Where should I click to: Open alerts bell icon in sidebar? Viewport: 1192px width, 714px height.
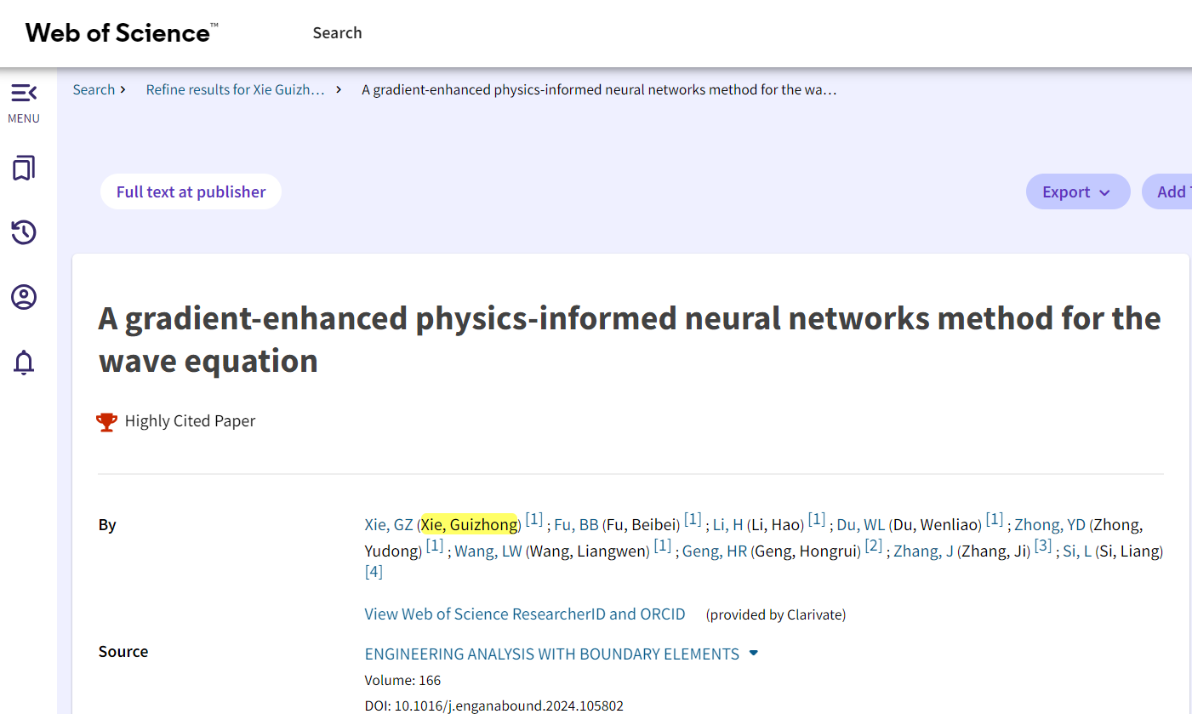(24, 363)
